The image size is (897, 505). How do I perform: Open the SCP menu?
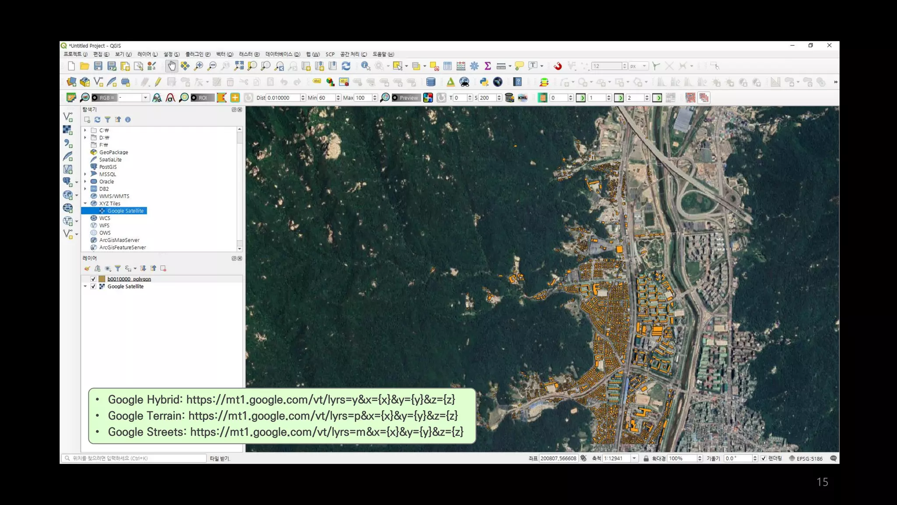330,54
